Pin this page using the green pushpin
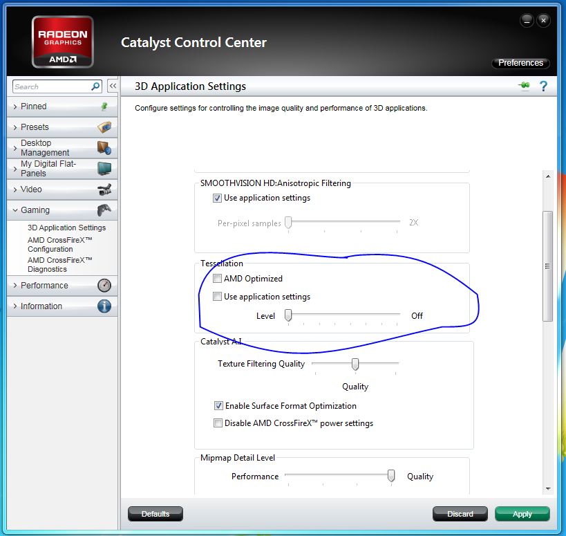The image size is (566, 536). point(524,86)
